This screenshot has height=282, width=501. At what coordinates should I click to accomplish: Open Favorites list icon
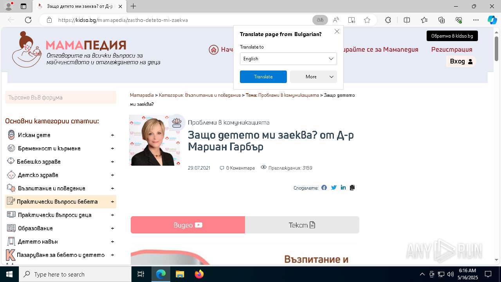(424, 20)
